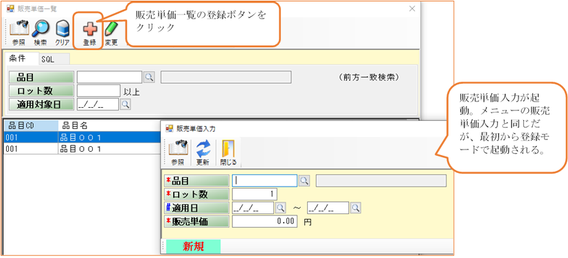Click the 品目CD column header
This screenshot has width=568, height=258.
click(x=31, y=126)
